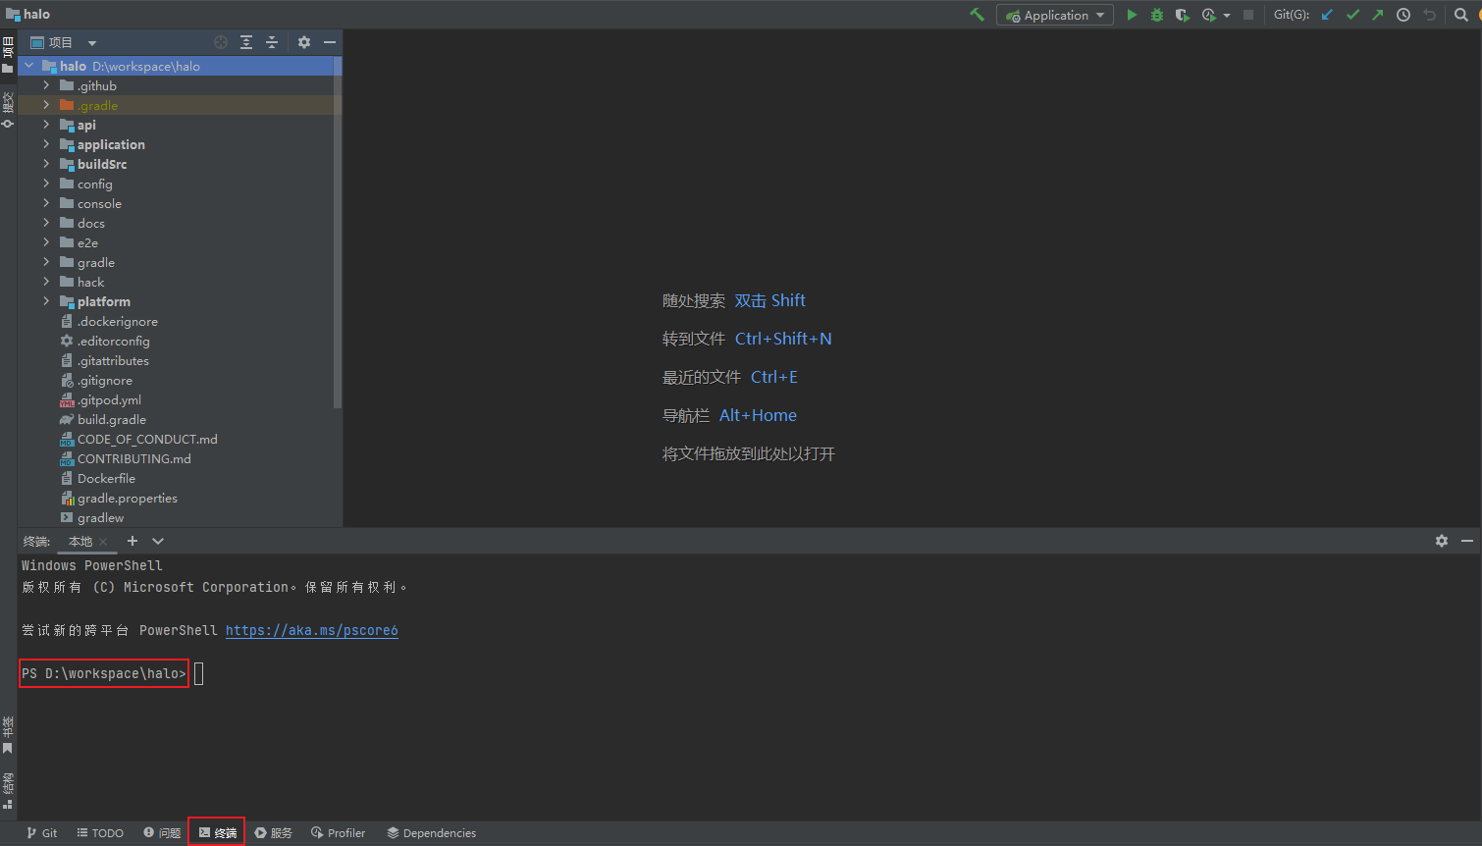Open the Dependencies tool window tab
The image size is (1482, 846).
click(432, 833)
